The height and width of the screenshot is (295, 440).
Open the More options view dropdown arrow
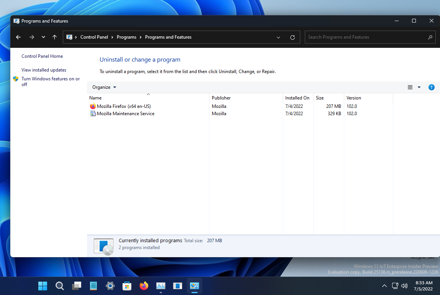pyautogui.click(x=419, y=87)
